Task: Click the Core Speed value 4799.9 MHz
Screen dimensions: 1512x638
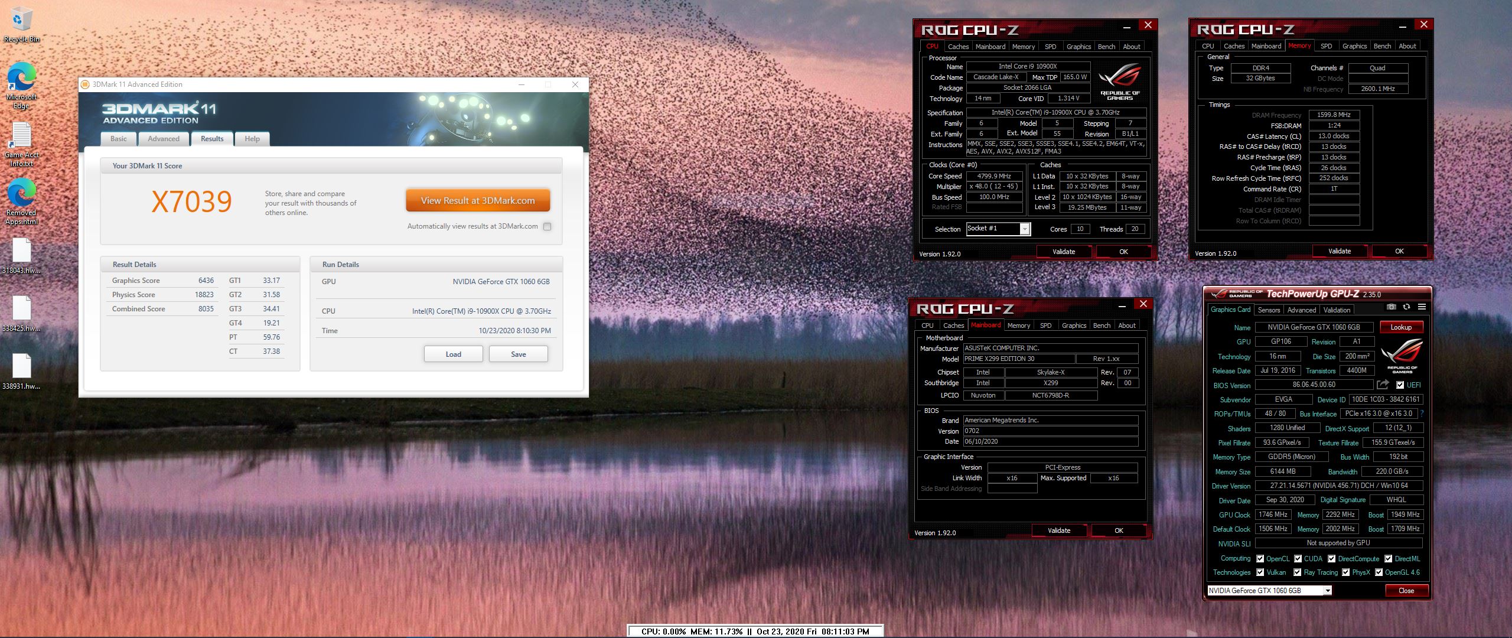Action: tap(995, 176)
